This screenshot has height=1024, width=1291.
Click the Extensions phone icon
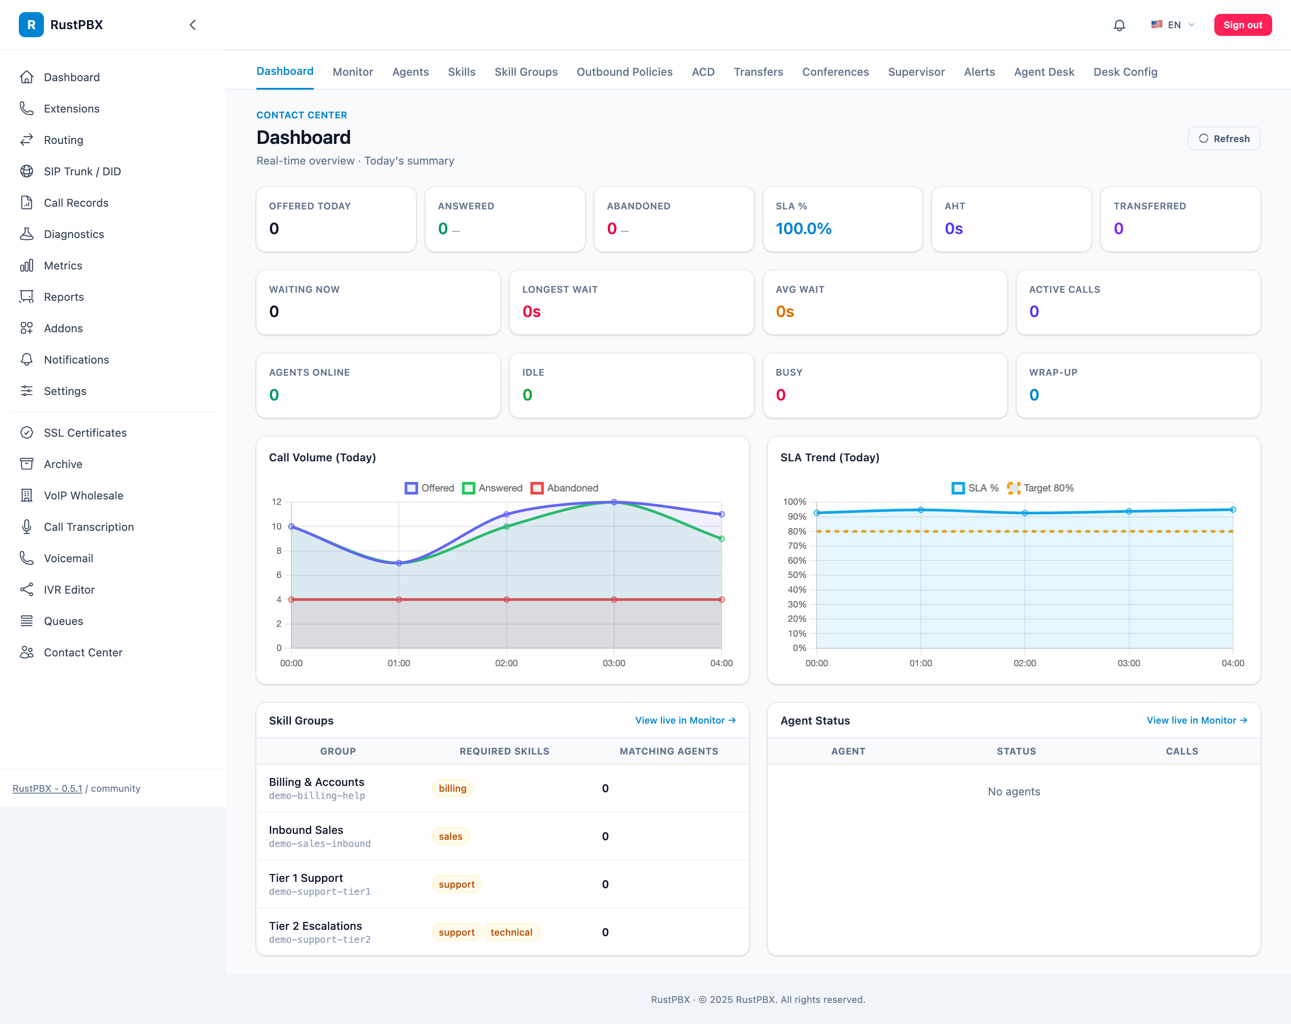pos(26,108)
